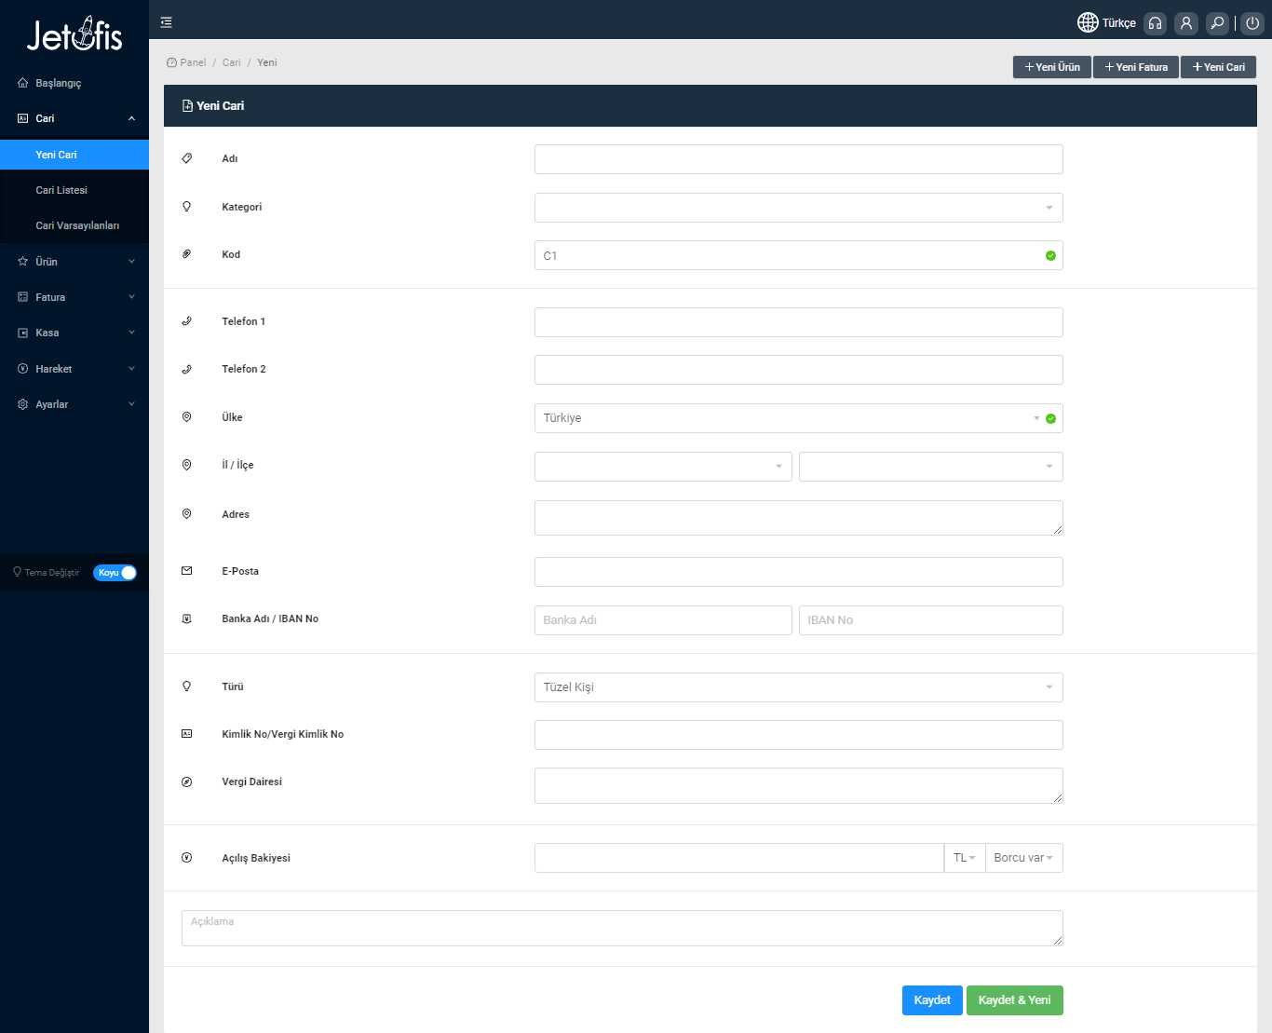Open the Borcu var dropdown
This screenshot has height=1033, width=1272.
click(1024, 858)
